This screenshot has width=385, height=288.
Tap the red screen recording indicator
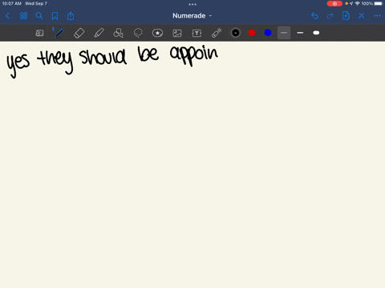pos(334,3)
